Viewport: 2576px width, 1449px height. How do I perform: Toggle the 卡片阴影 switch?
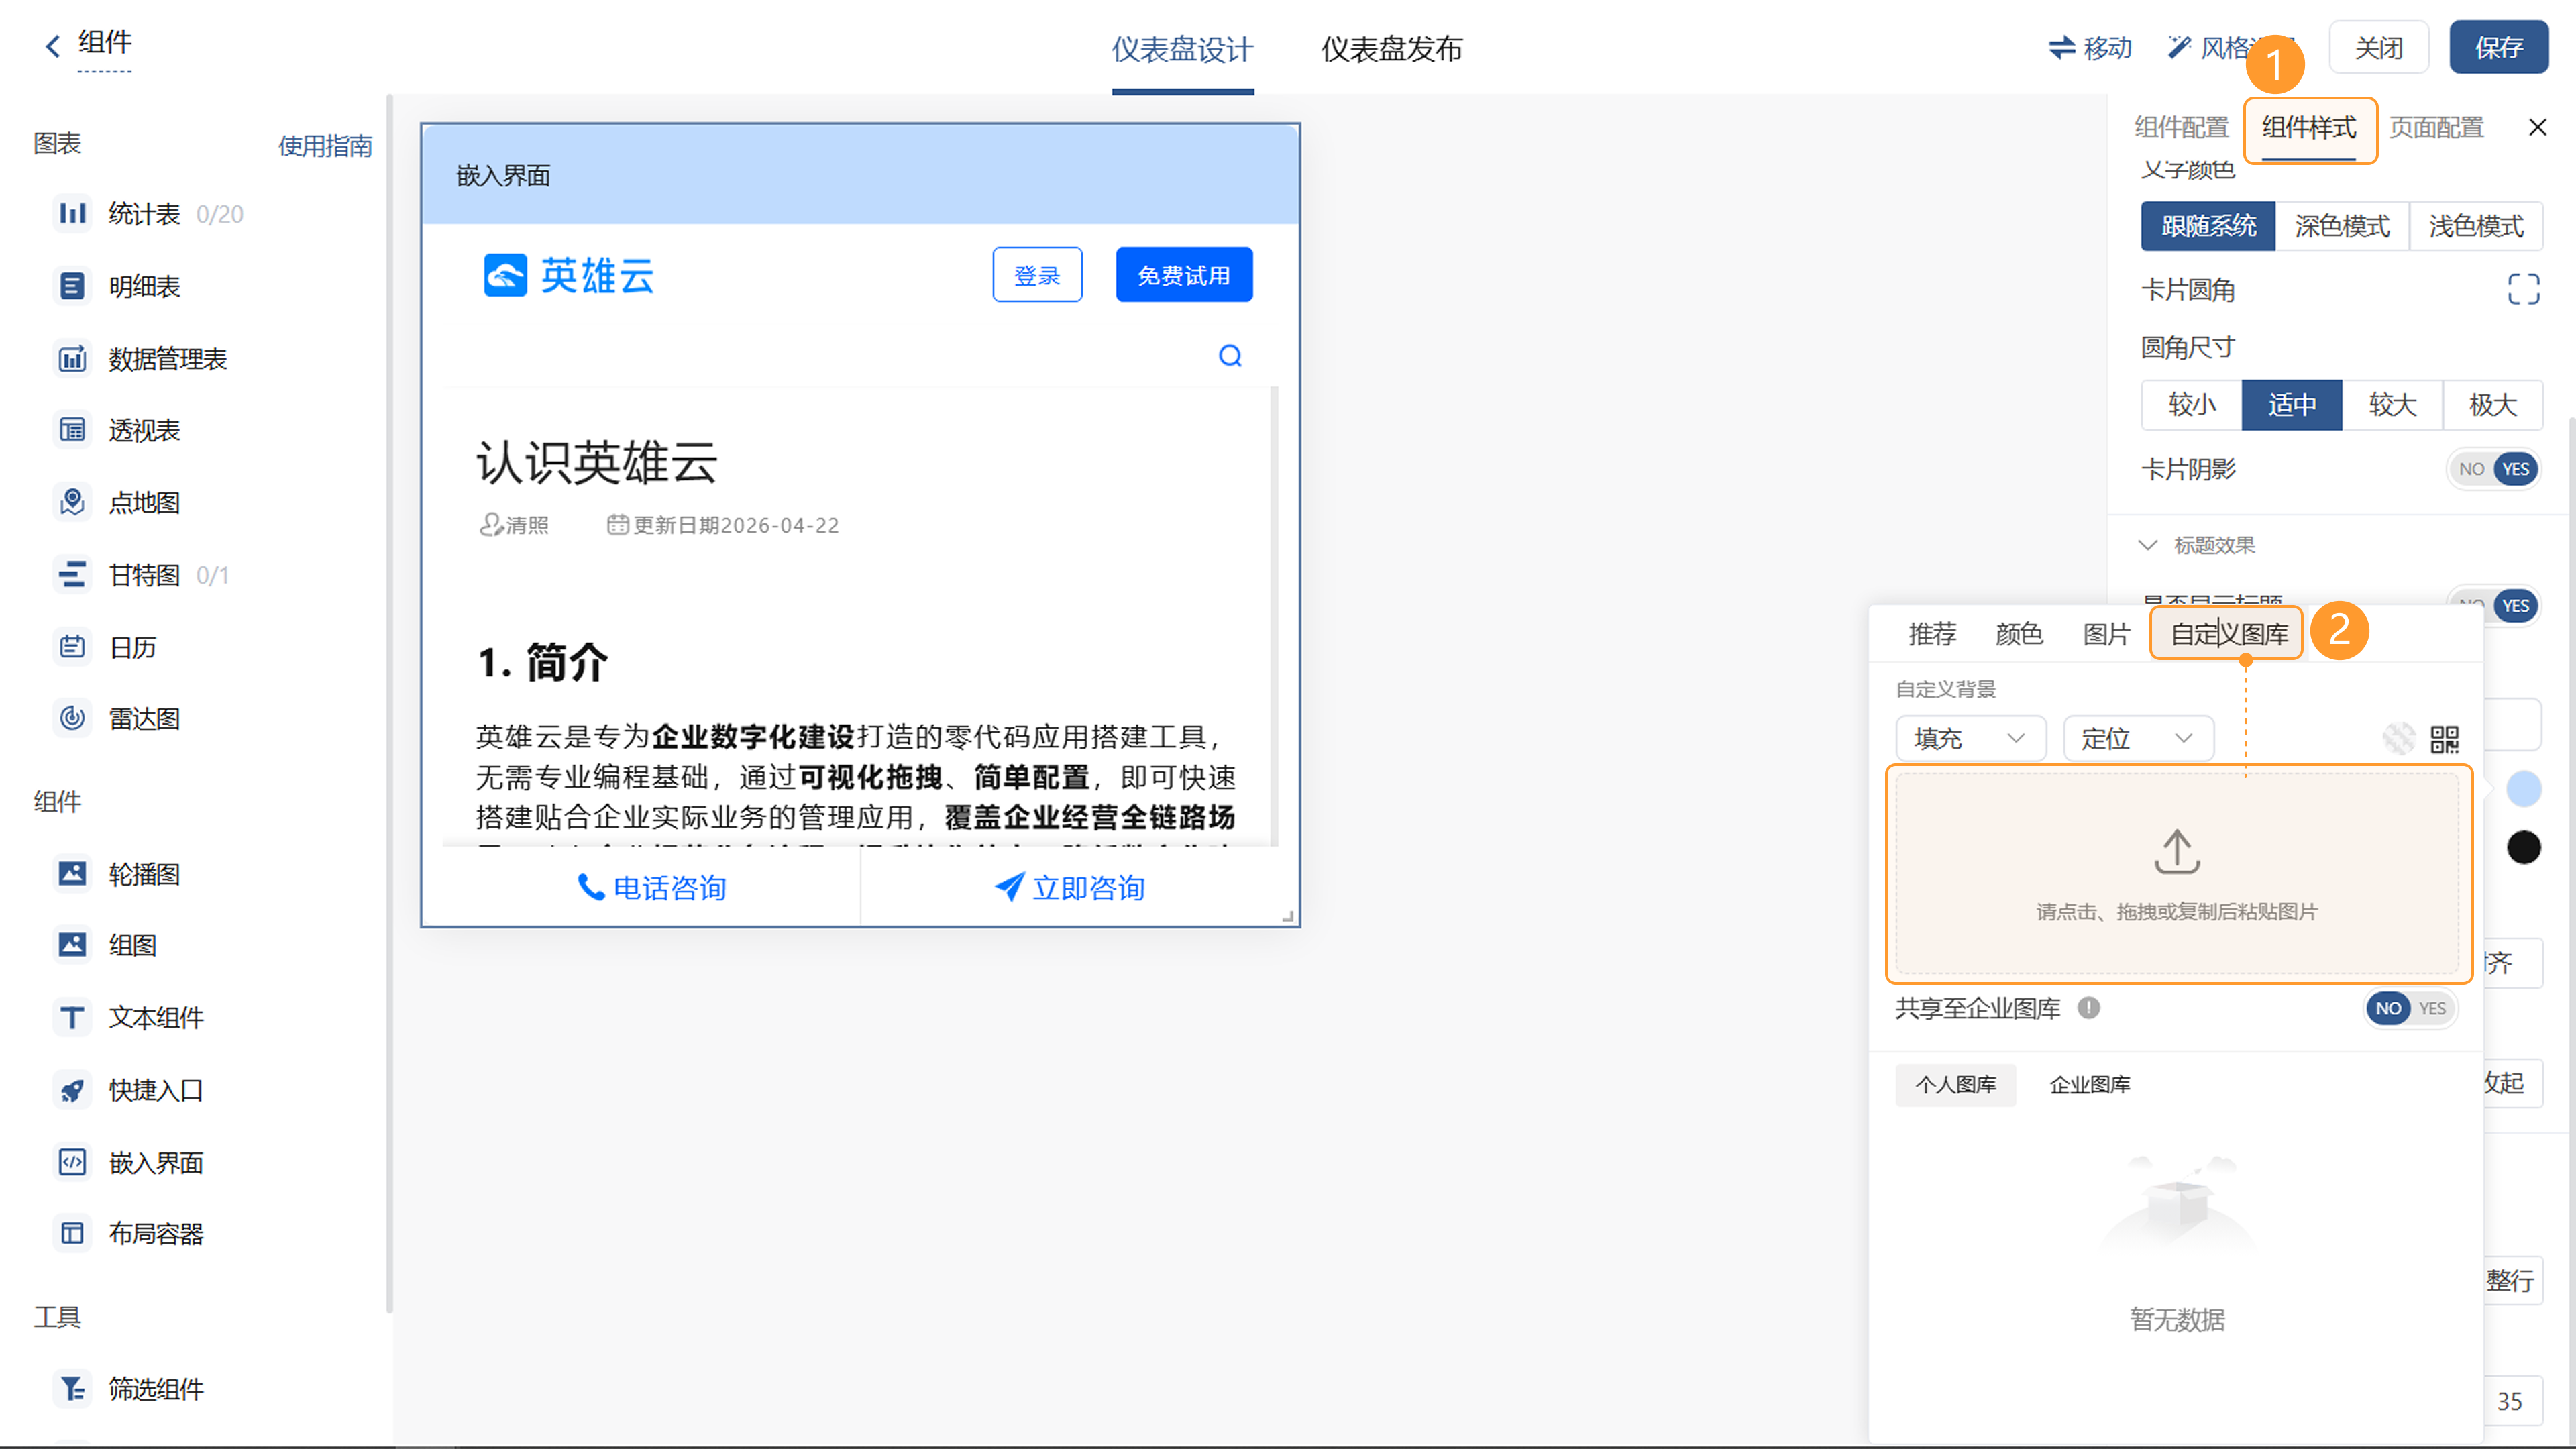click(x=2494, y=469)
